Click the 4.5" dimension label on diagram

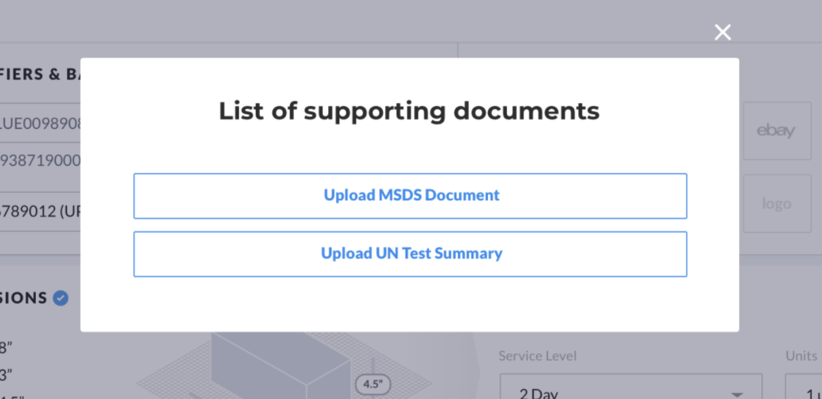pos(373,385)
